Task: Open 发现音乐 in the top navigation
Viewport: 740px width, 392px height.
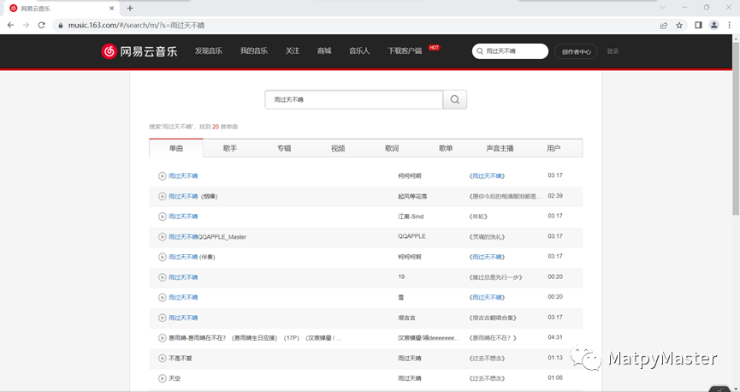Action: pyautogui.click(x=209, y=51)
